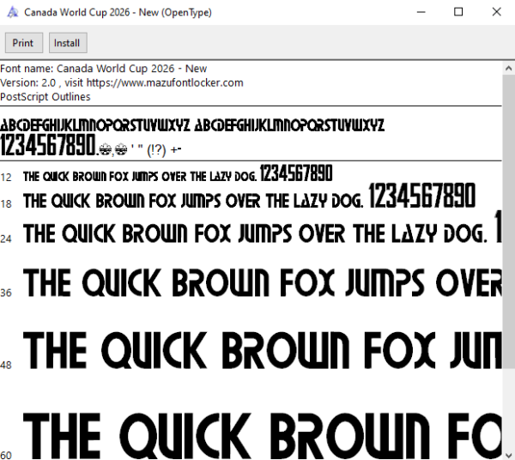Click the size 12 label
This screenshot has width=515, height=460.
click(x=6, y=178)
